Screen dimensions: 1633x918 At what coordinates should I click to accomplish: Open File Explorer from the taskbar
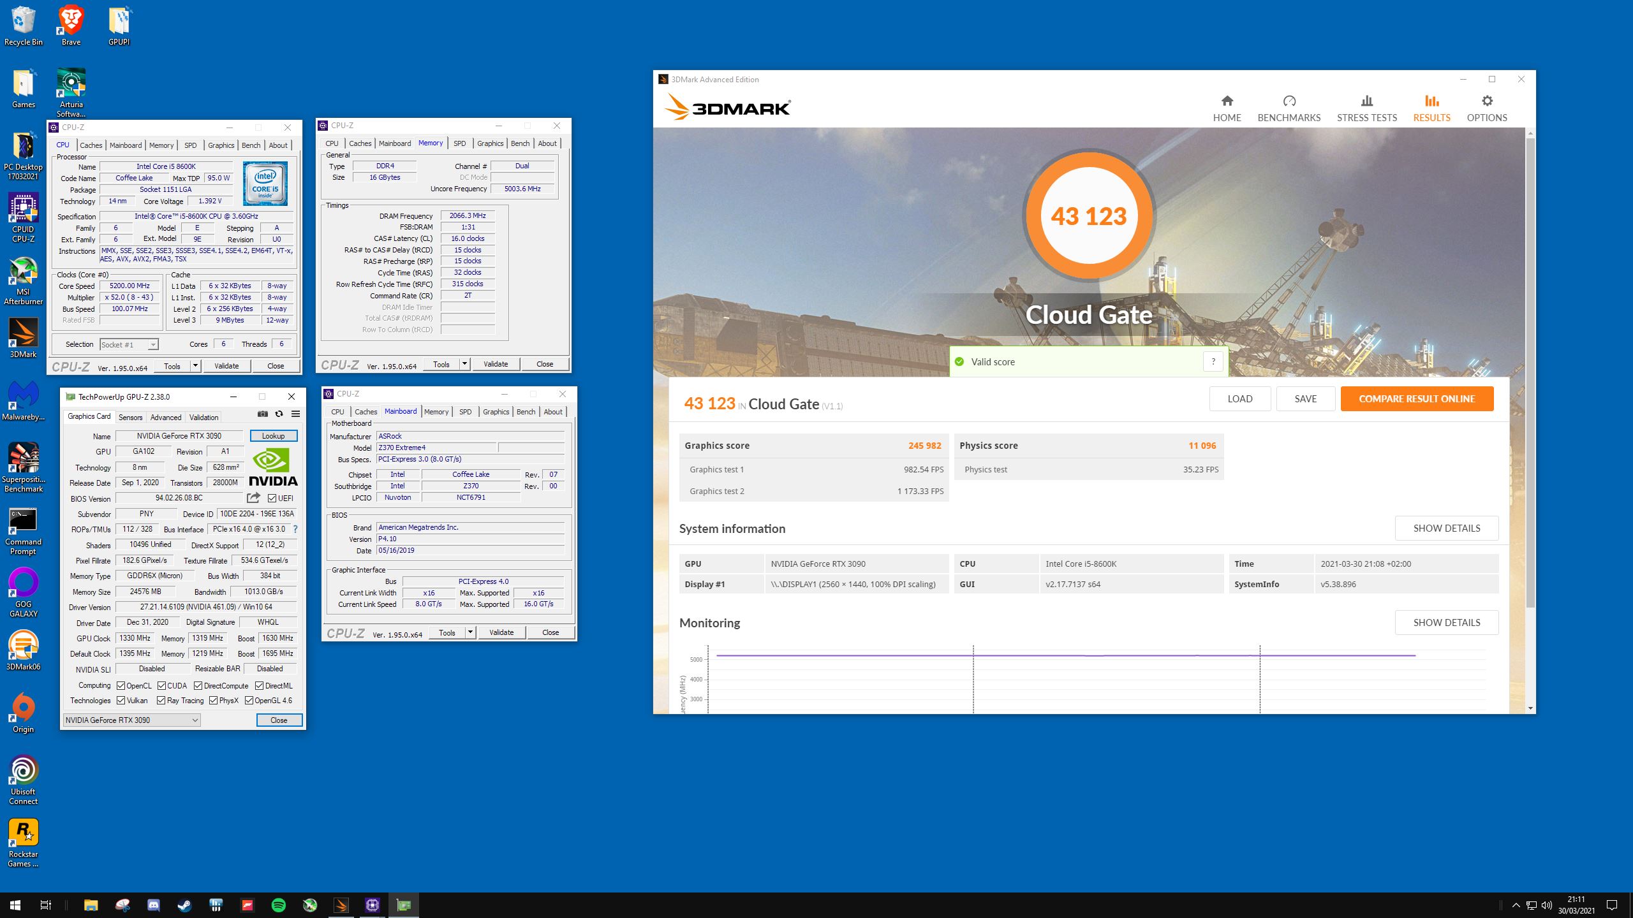(x=91, y=905)
